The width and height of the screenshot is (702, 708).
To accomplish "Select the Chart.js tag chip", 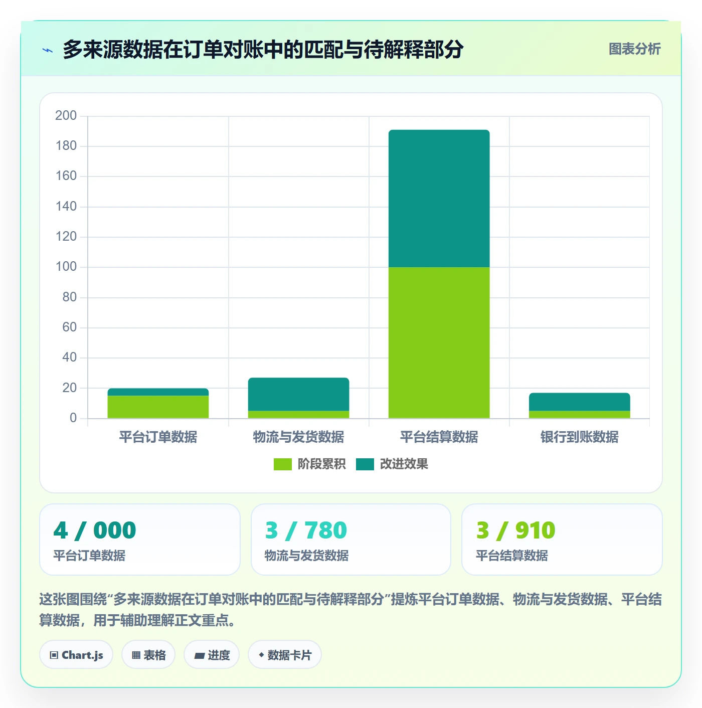I will click(76, 655).
